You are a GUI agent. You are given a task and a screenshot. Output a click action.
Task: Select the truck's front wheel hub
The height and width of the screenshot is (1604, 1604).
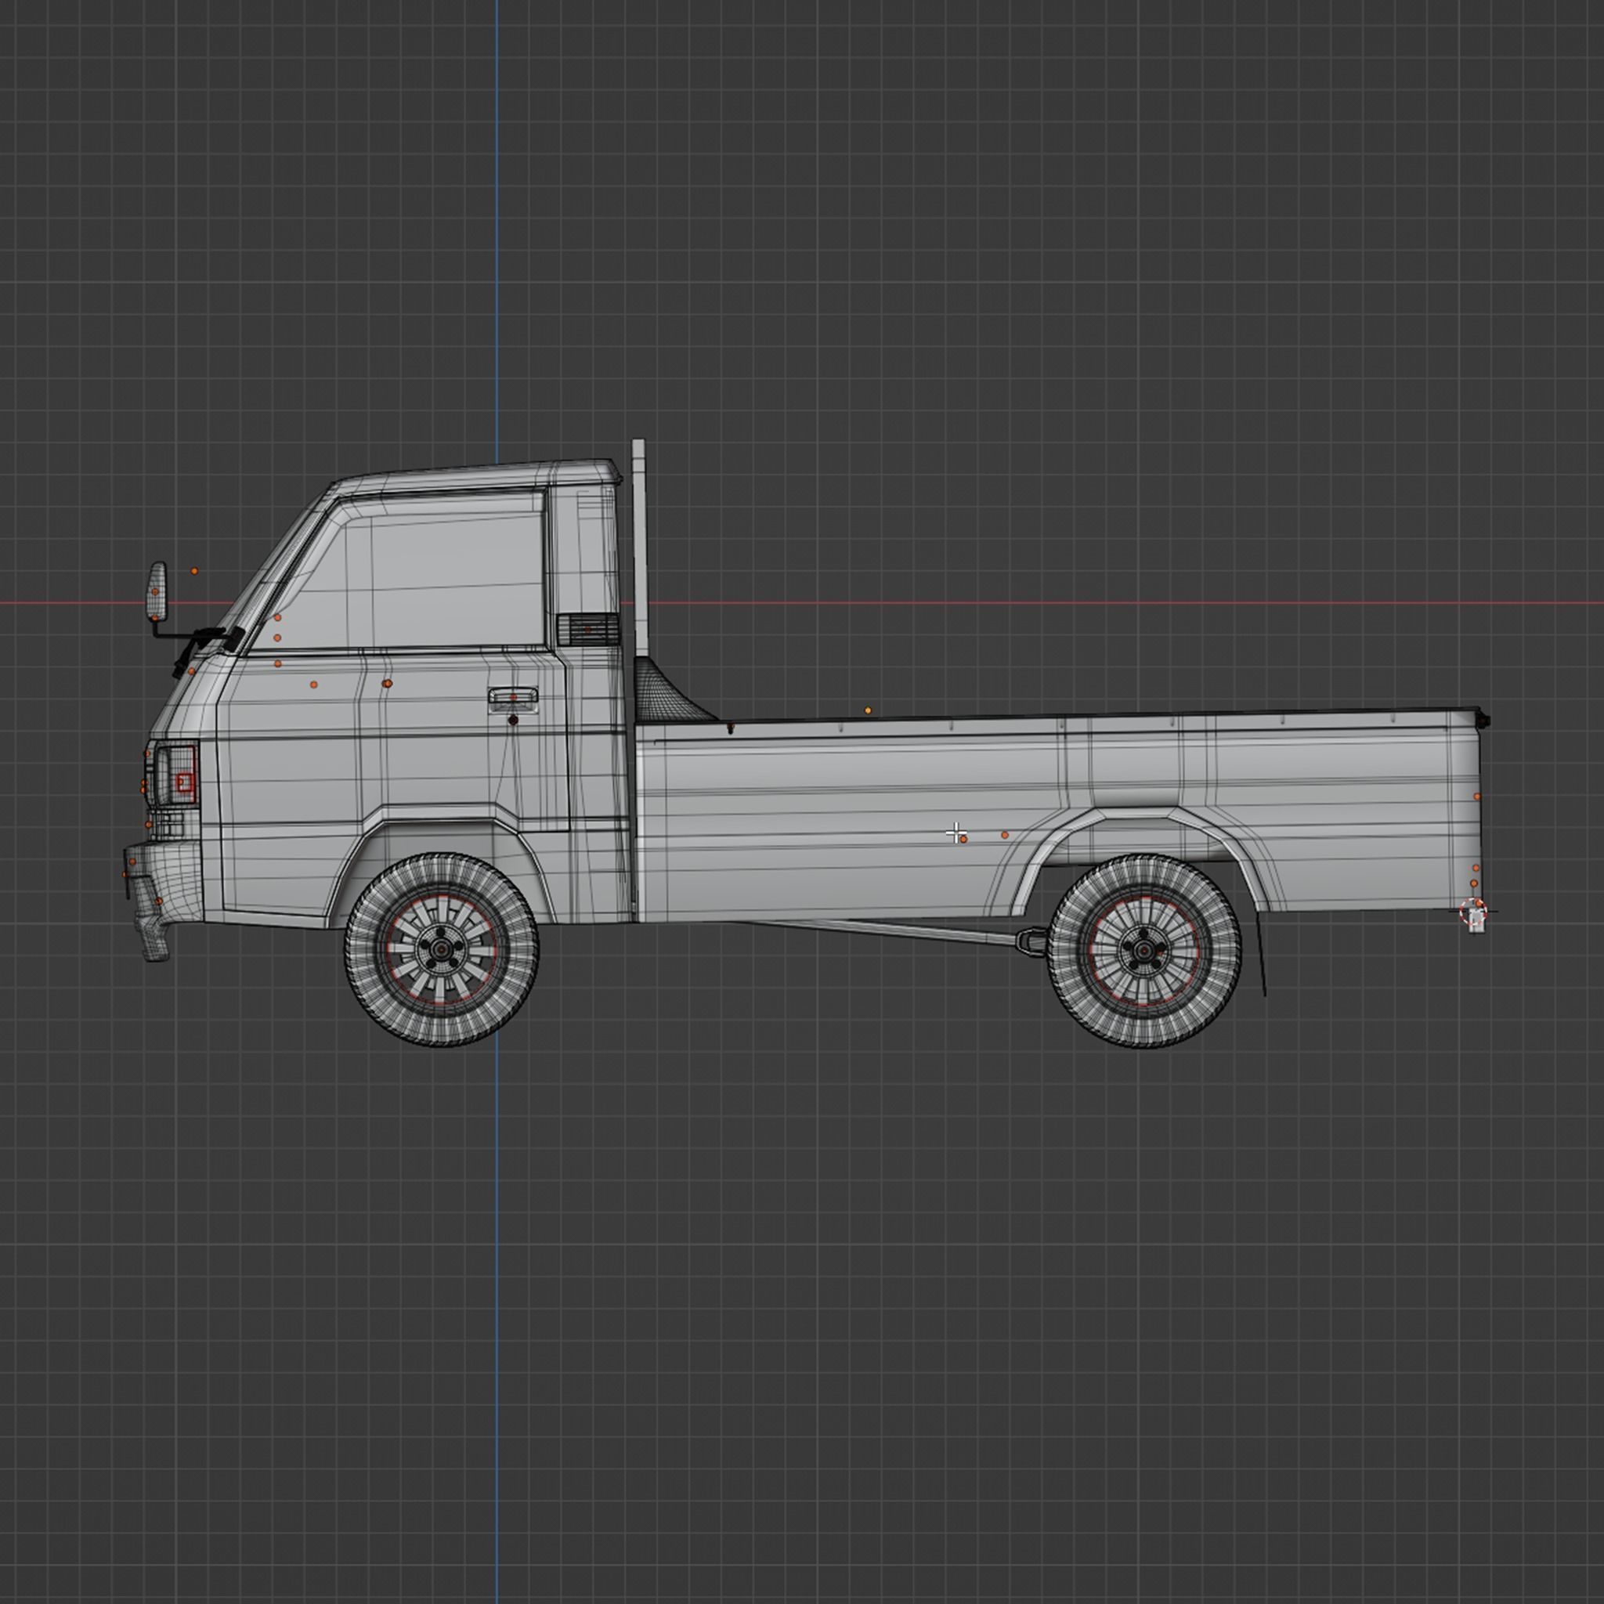441,949
